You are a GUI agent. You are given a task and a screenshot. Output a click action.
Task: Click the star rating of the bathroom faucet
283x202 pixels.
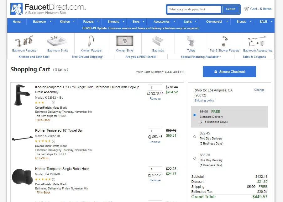point(42,102)
